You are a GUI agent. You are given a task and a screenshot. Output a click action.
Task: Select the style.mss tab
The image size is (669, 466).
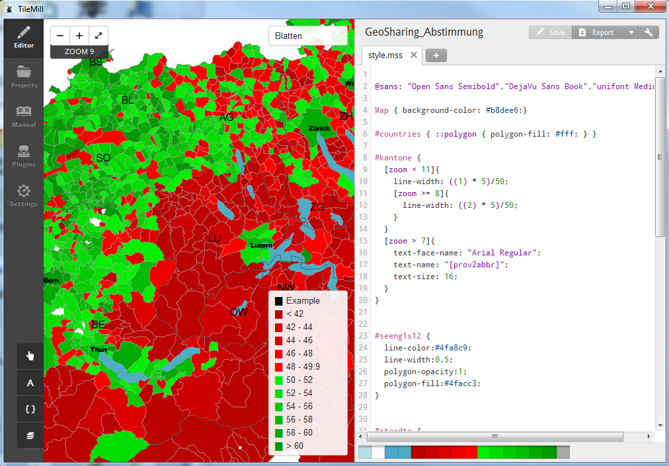(385, 55)
